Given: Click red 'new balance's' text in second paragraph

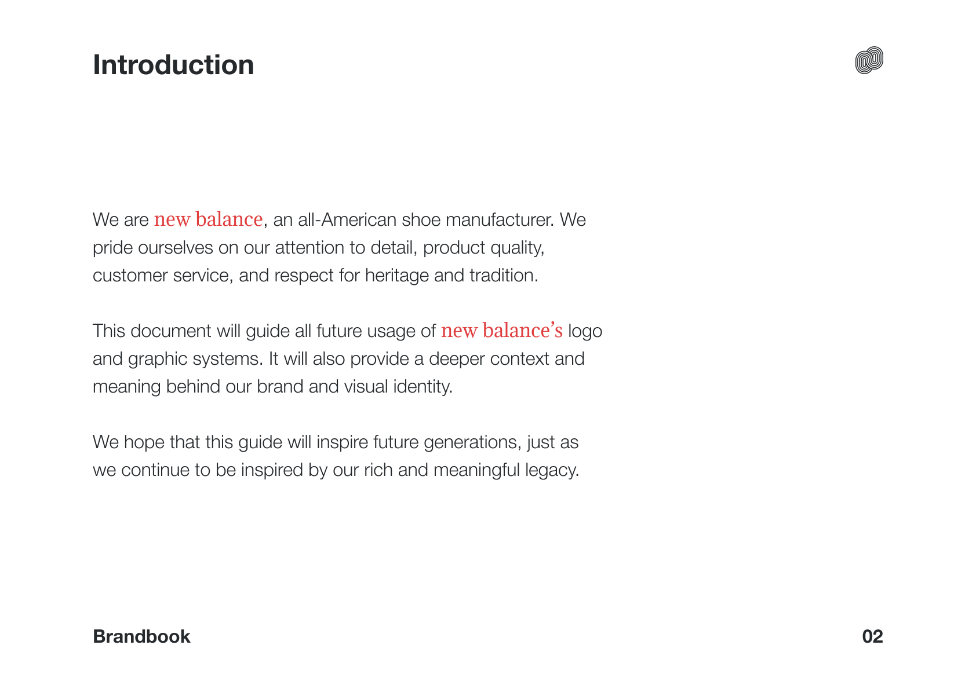Looking at the screenshot, I should click(502, 331).
